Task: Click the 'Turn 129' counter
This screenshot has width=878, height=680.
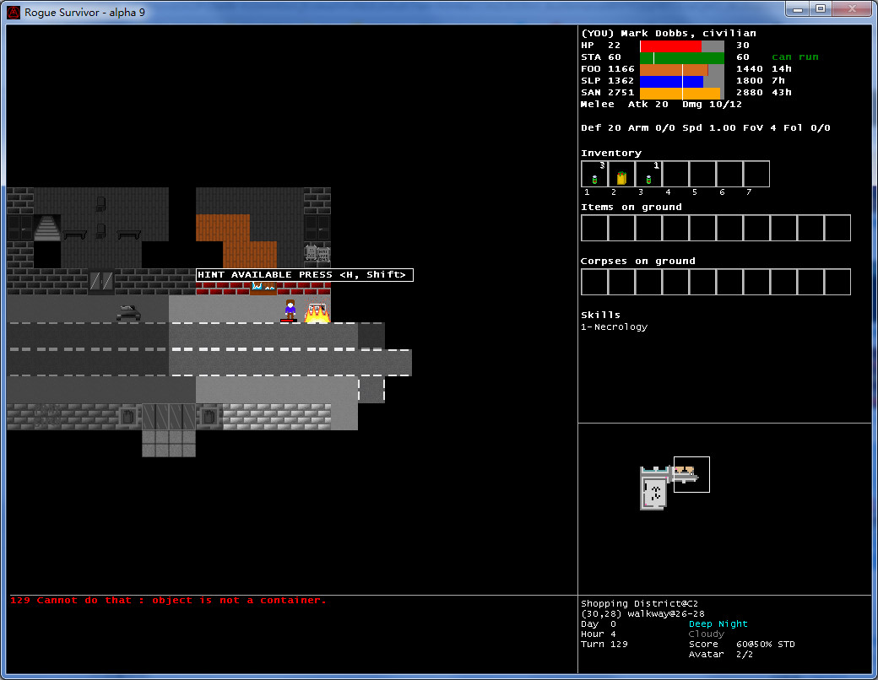Action: click(604, 645)
